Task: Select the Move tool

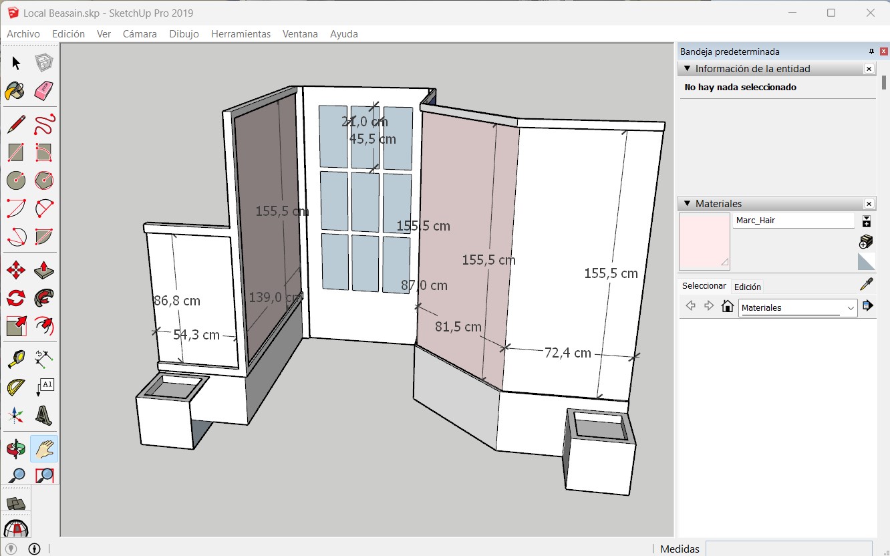Action: click(x=15, y=270)
